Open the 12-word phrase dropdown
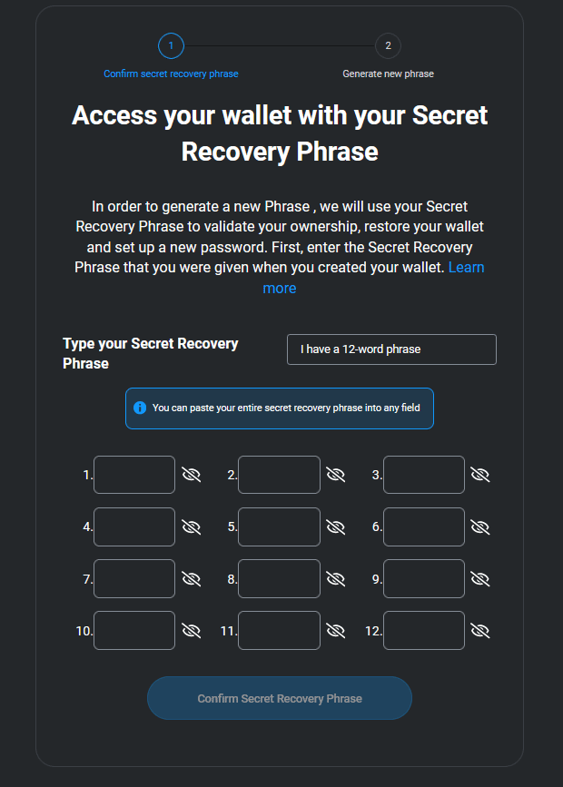The image size is (563, 787). 391,349
